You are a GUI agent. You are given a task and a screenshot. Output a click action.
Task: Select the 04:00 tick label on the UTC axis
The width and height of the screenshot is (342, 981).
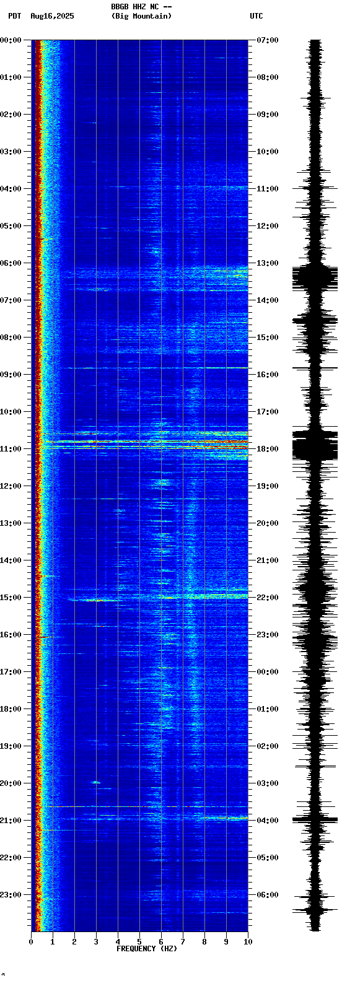[x=268, y=821]
